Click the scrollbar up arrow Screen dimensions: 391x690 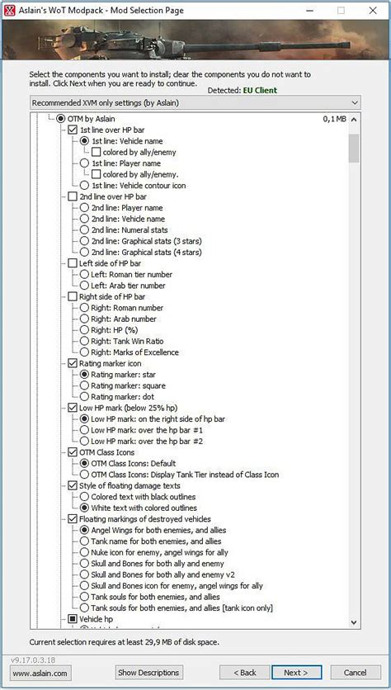(x=354, y=119)
